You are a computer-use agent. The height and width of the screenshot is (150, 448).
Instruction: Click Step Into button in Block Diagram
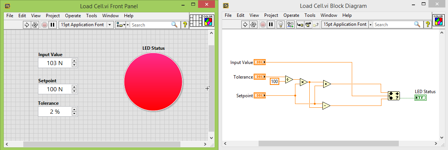pyautogui.click(x=300, y=24)
